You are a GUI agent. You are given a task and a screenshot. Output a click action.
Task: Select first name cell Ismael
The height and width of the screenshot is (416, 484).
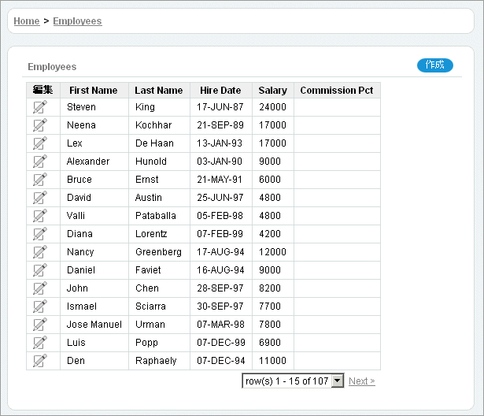[82, 306]
